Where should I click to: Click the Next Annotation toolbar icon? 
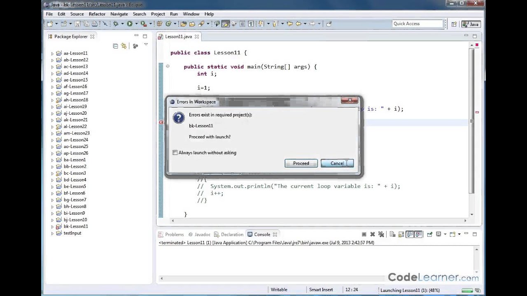pyautogui.click(x=261, y=24)
